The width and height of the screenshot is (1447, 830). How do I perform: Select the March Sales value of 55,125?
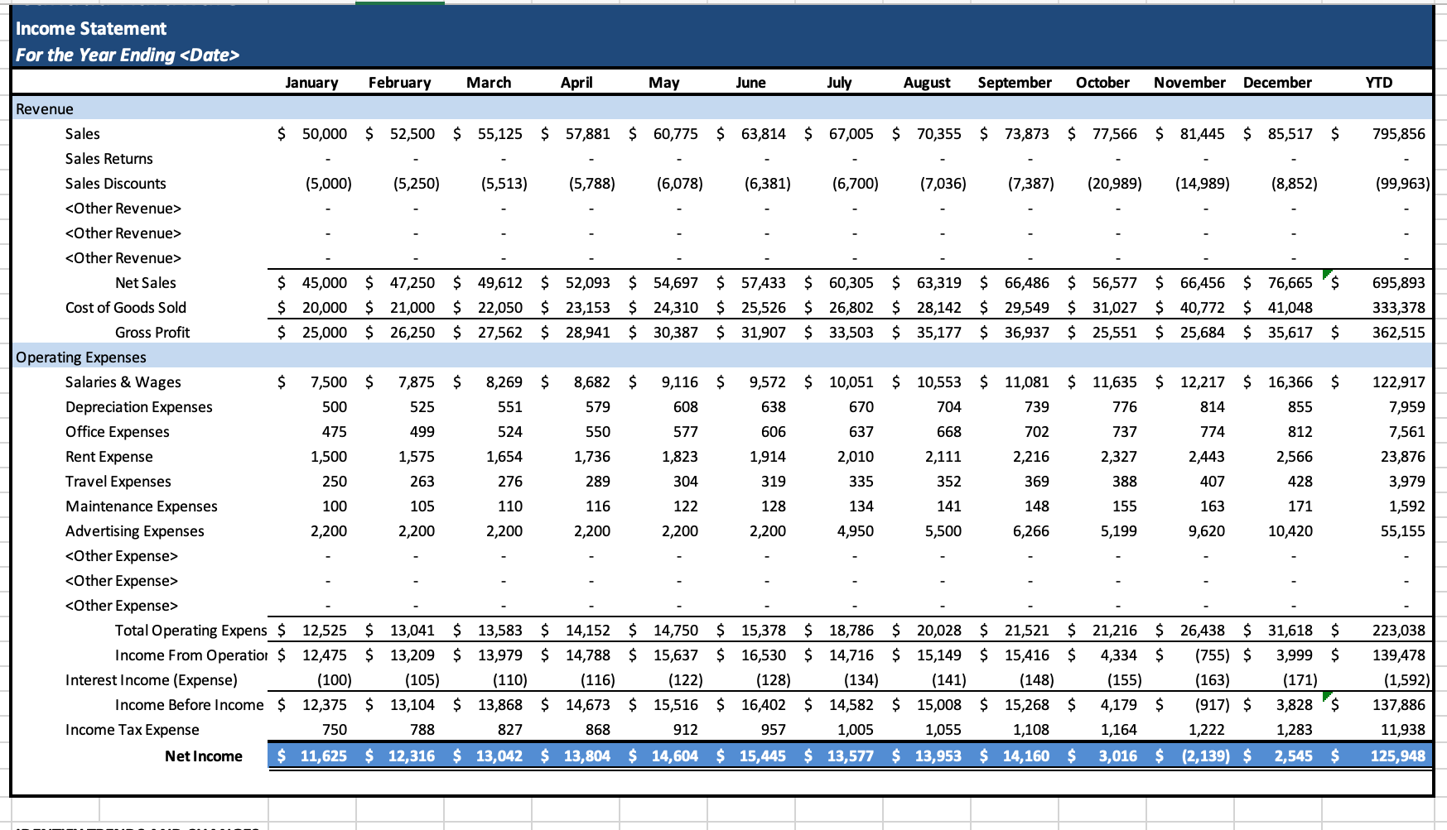(x=502, y=133)
